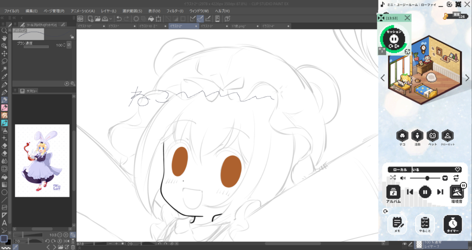The width and height of the screenshot is (472, 250).
Task: Select the Lasso selection tool
Action: click(x=4, y=61)
